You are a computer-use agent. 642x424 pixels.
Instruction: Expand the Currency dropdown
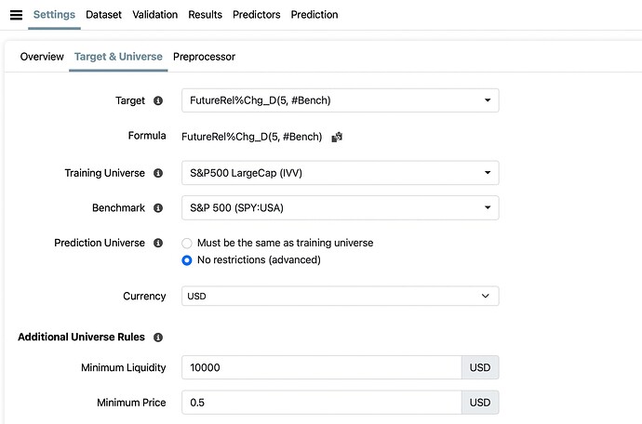340,296
